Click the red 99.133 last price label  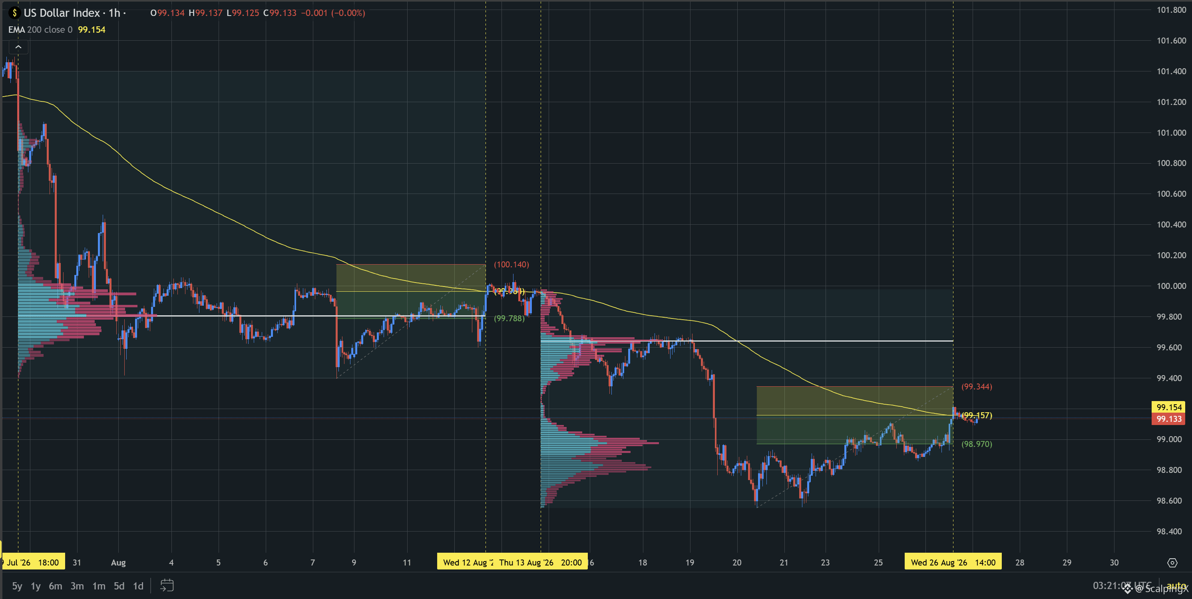pyautogui.click(x=1169, y=419)
